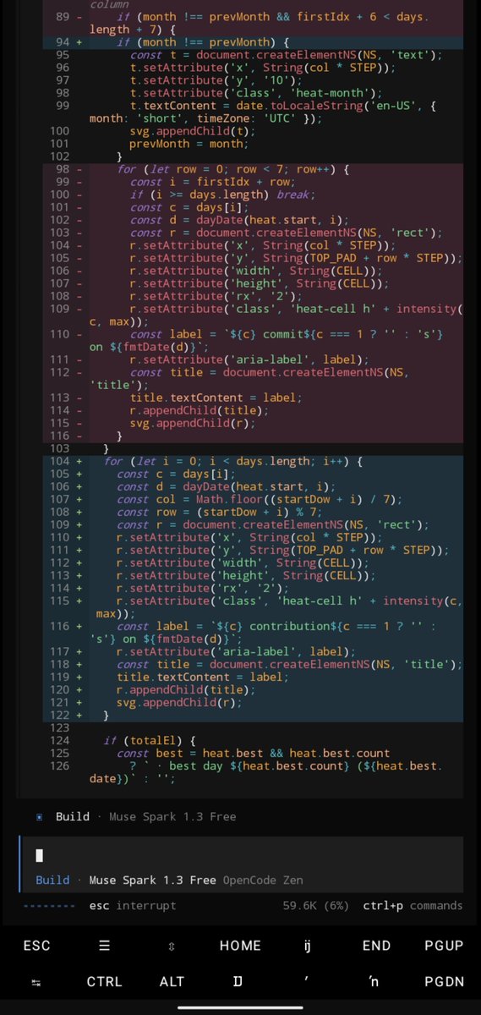Screen dimensions: 481x1015
Task: Tap the HOME key in the extra-keys row
Action: (240, 946)
